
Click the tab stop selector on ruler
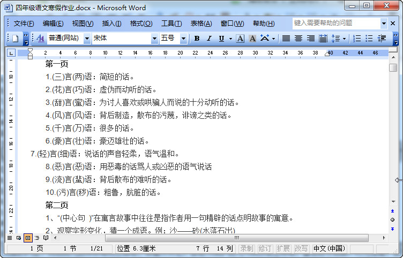click(11, 53)
